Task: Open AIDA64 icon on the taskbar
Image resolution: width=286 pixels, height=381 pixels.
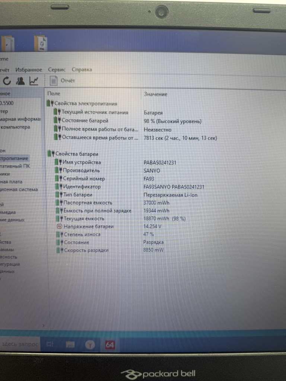Action: pyautogui.click(x=109, y=345)
